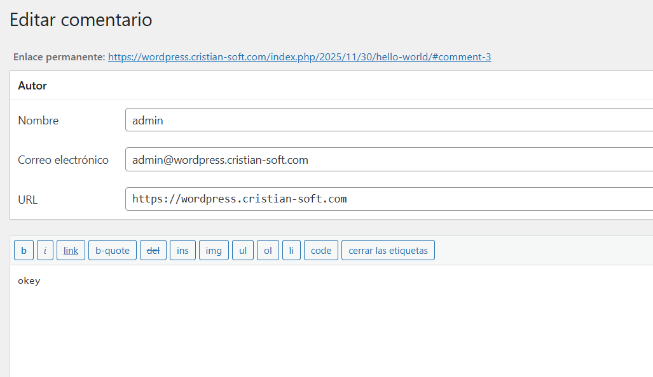Screen dimensions: 653x377
Task: Start an unordered list with 'ul'
Action: (x=242, y=250)
